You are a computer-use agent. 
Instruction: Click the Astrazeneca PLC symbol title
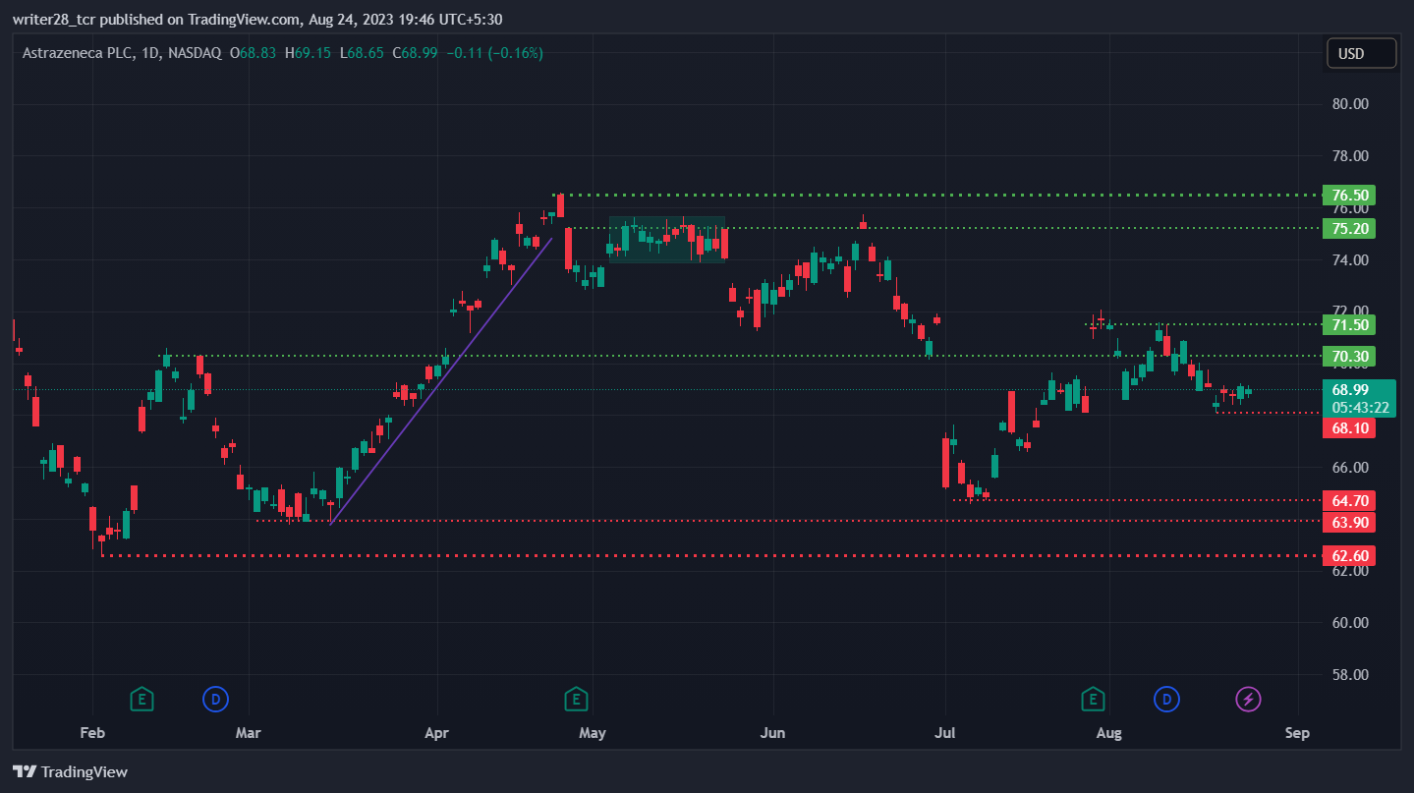[79, 53]
